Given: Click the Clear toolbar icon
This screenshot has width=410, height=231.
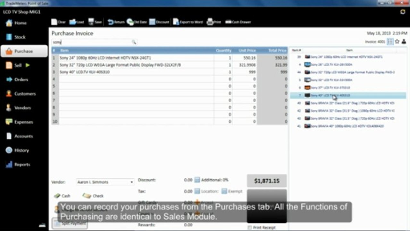Looking at the screenshot, I should (54, 22).
